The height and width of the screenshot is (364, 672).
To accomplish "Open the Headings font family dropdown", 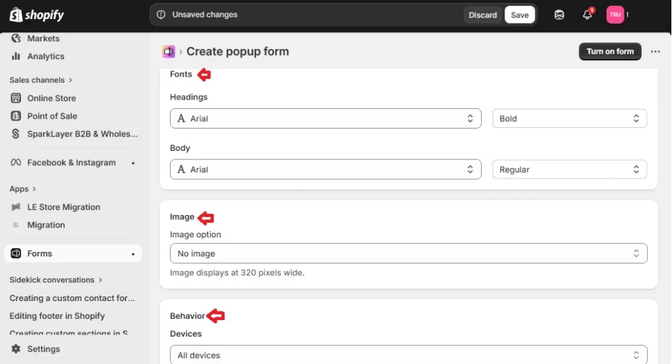I will [325, 119].
